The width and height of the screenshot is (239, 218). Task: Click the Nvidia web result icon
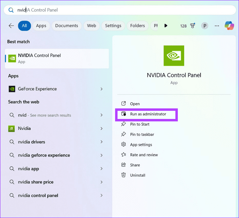pyautogui.click(x=12, y=129)
